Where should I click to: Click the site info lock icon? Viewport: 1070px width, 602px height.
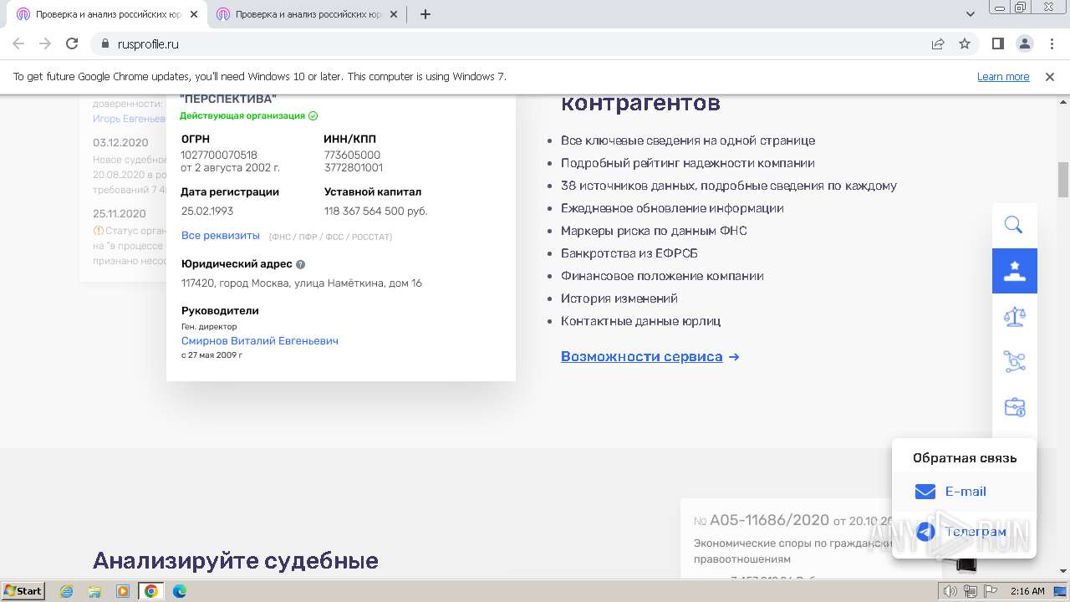tap(104, 44)
